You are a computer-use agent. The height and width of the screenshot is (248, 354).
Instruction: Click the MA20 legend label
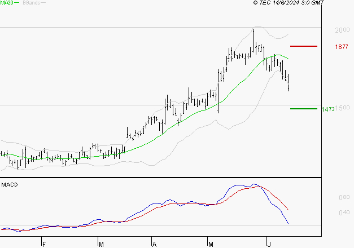[x=7, y=3]
